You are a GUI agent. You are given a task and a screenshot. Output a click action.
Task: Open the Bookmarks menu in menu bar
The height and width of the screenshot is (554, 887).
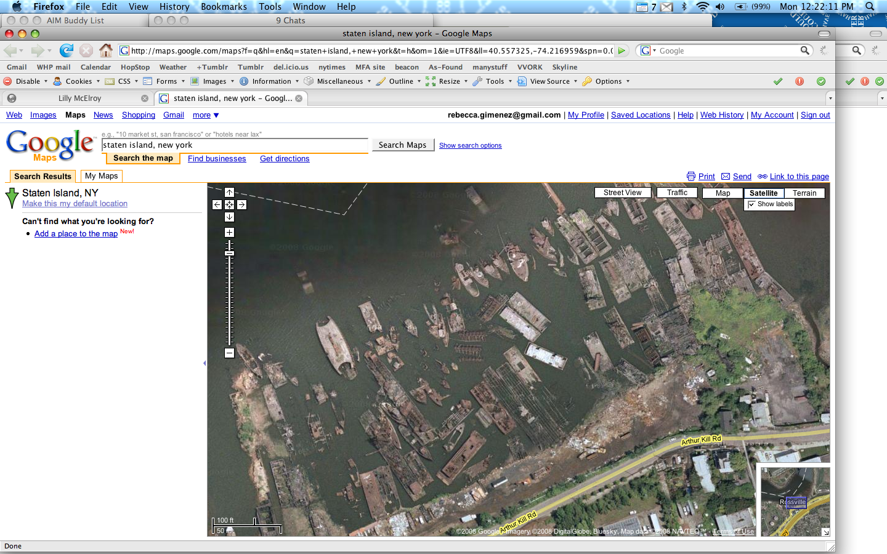click(x=224, y=6)
